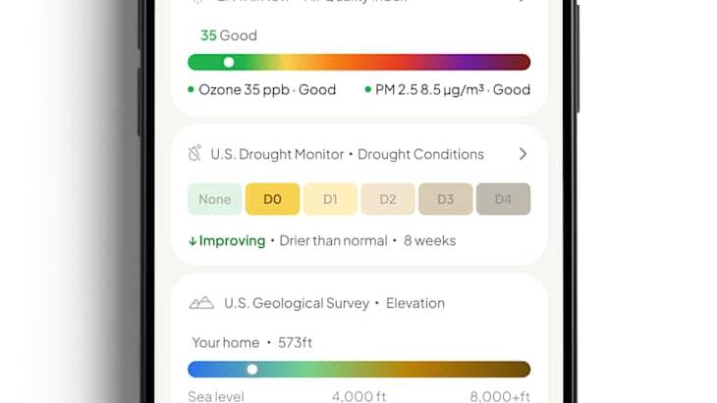Tap the Improving trend label
This screenshot has width=717, height=403.
pyautogui.click(x=232, y=240)
